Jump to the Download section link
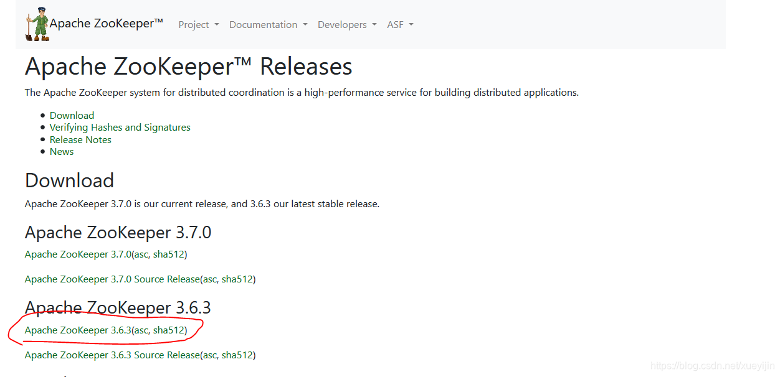Screen dimensions: 780x377 click(72, 115)
